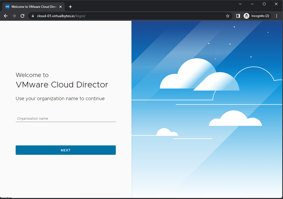Viewport: 283px width, 199px height.
Task: Click the padlock icon in the address bar
Action: [x=33, y=16]
